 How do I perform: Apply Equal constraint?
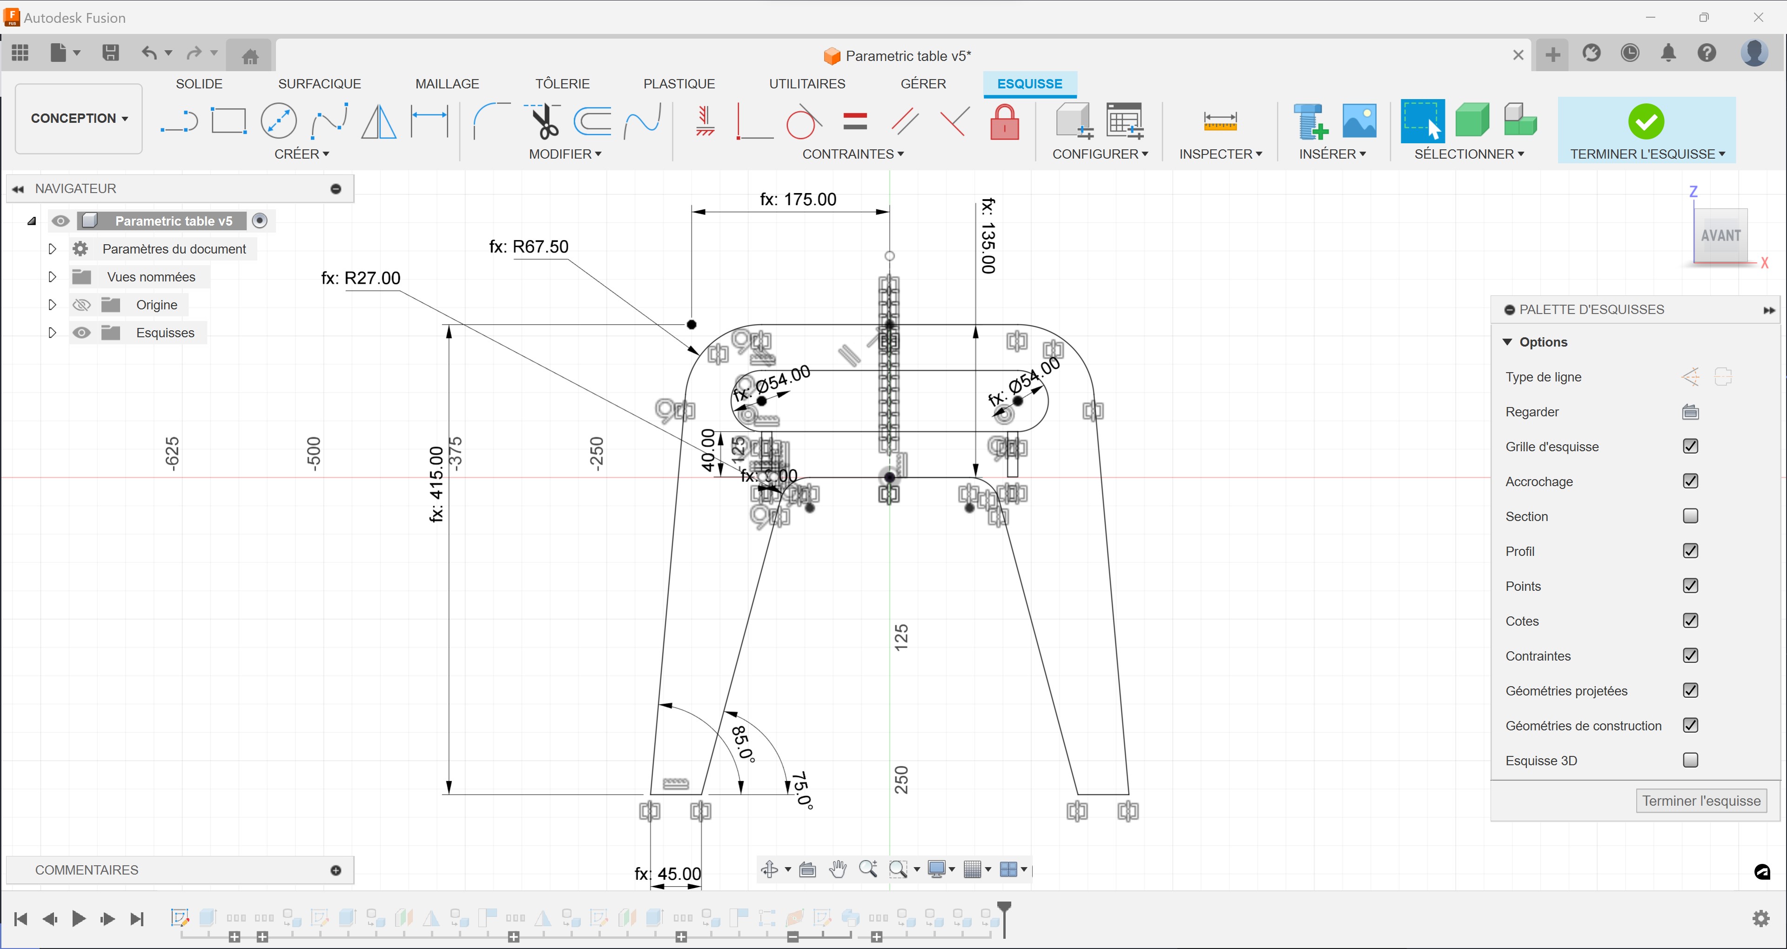point(855,121)
